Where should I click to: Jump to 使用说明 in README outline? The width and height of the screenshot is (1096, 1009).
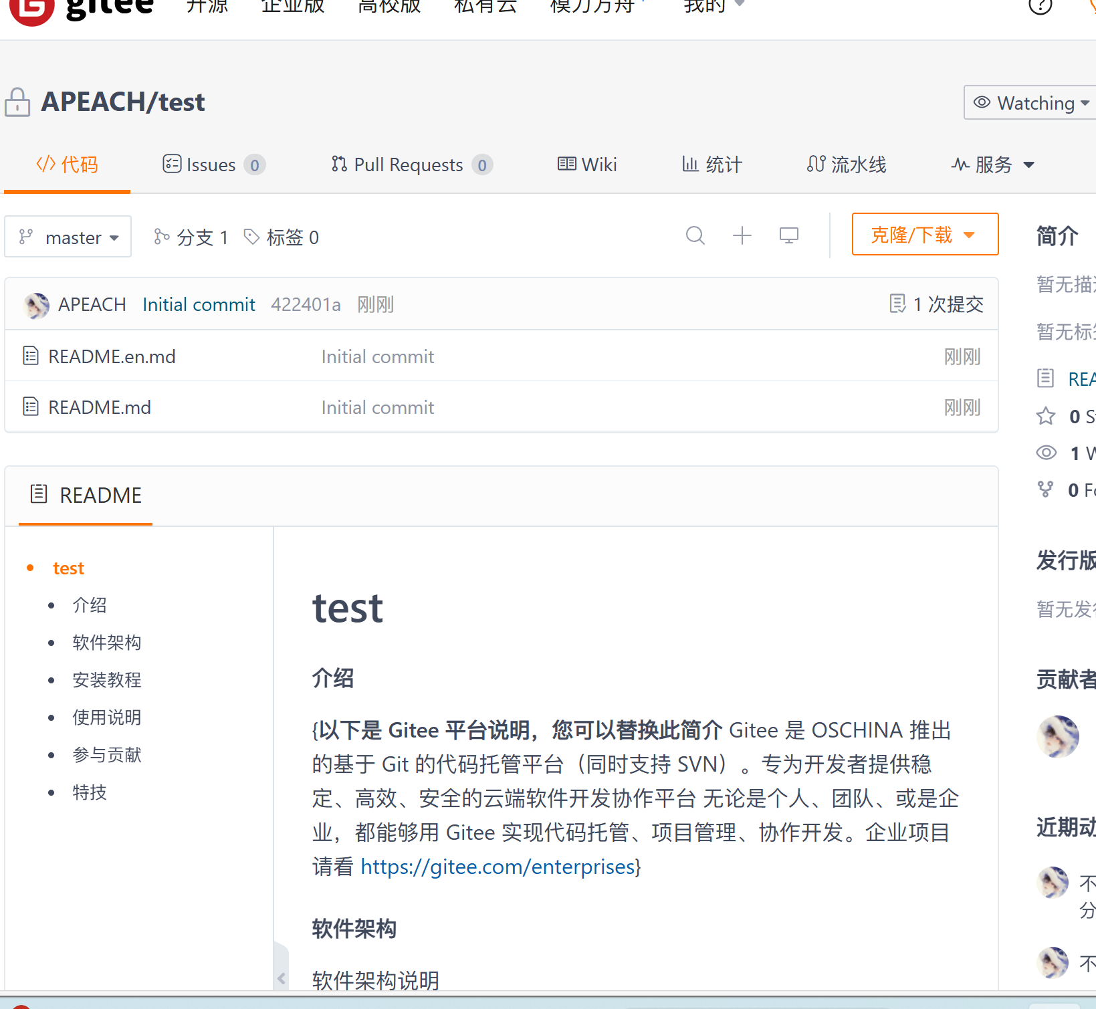[107, 717]
